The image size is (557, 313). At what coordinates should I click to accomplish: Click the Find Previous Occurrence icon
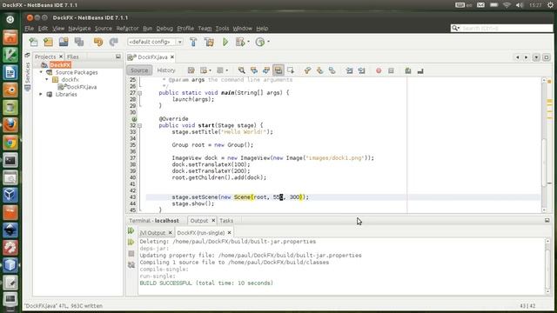coord(253,70)
